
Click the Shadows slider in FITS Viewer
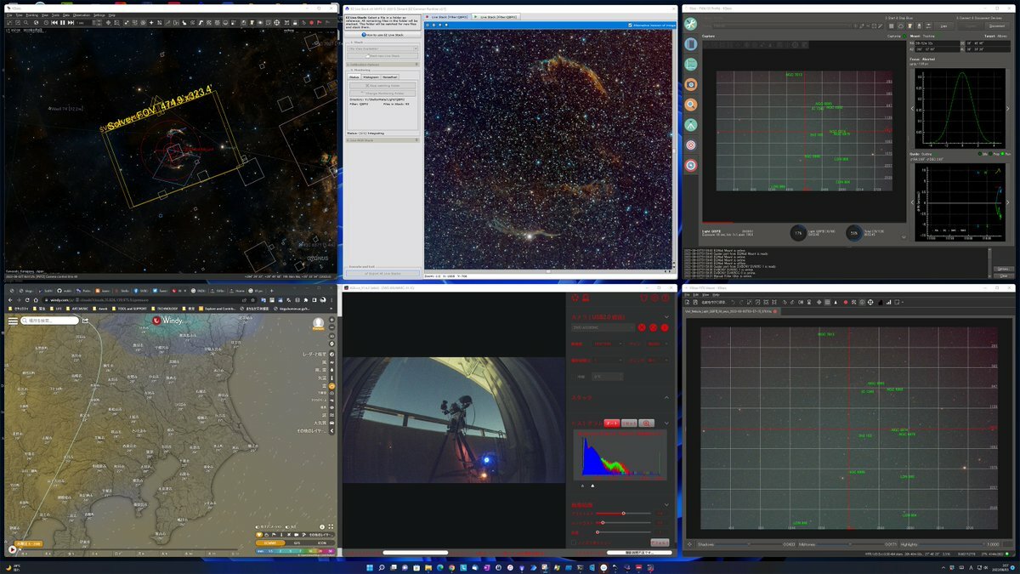coord(749,544)
